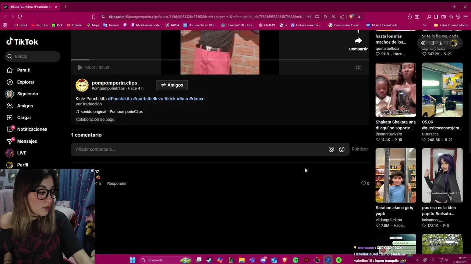This screenshot has height=264, width=471.
Task: Click the @ mention icon
Action: coord(332,149)
